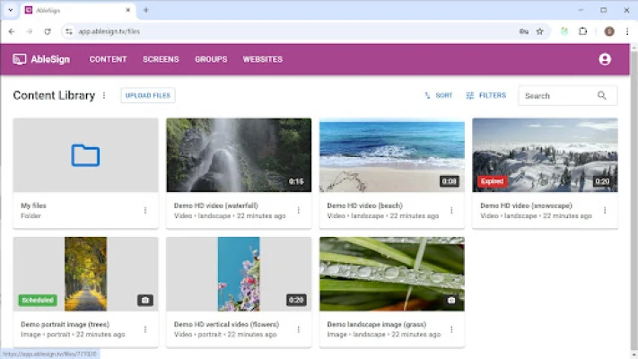Open a new browser tab
Viewport: 638px width, 359px height.
point(146,10)
